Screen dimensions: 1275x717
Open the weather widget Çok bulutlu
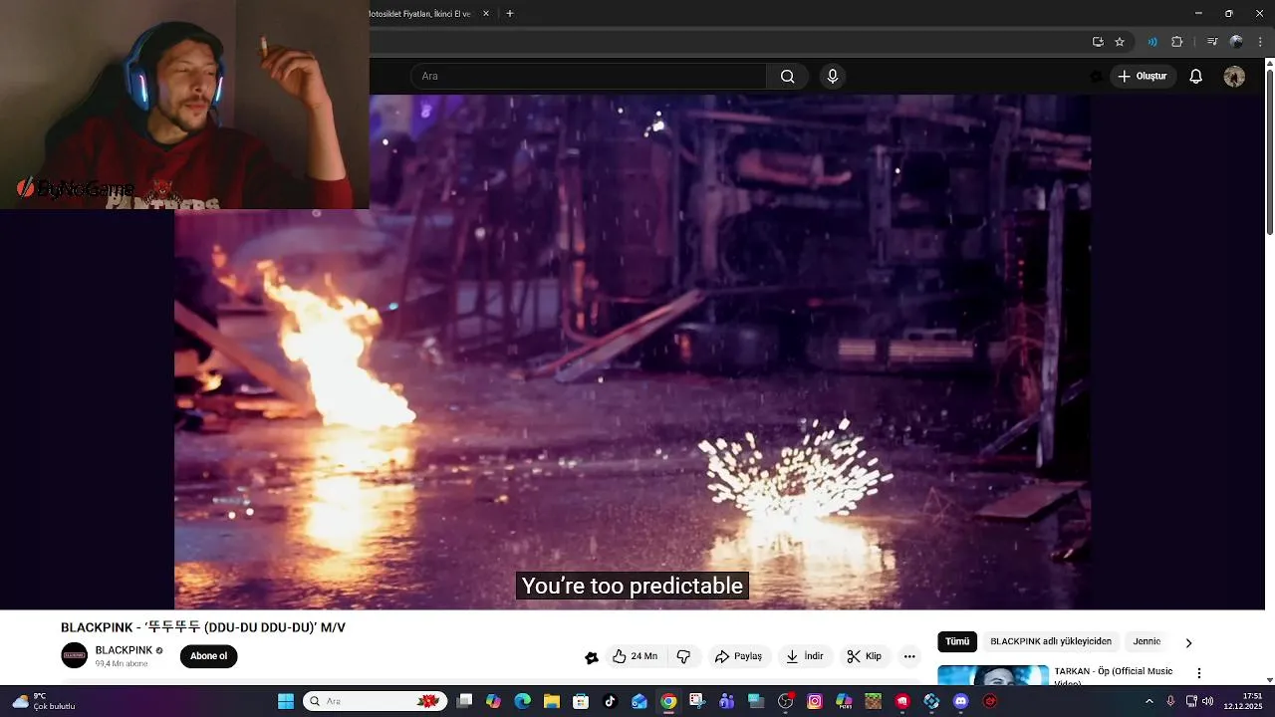point(43,701)
